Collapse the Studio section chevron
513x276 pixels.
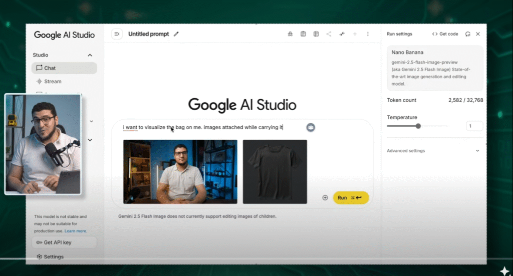[x=90, y=55]
